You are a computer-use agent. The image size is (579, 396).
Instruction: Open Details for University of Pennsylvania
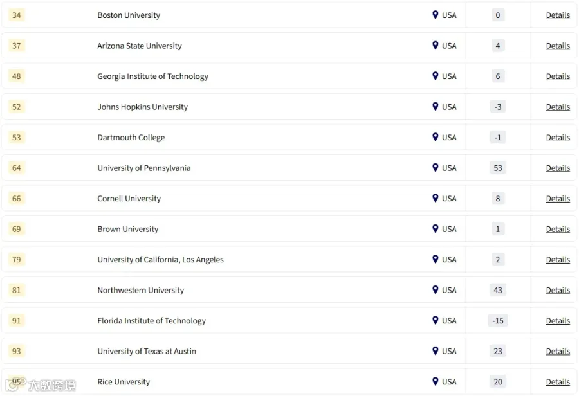[x=558, y=168]
